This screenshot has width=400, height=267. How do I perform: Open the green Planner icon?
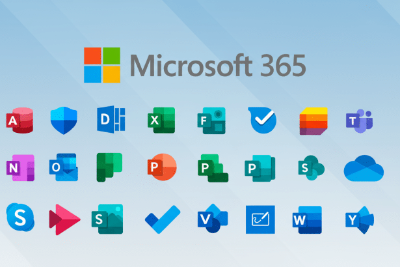pyautogui.click(x=109, y=167)
